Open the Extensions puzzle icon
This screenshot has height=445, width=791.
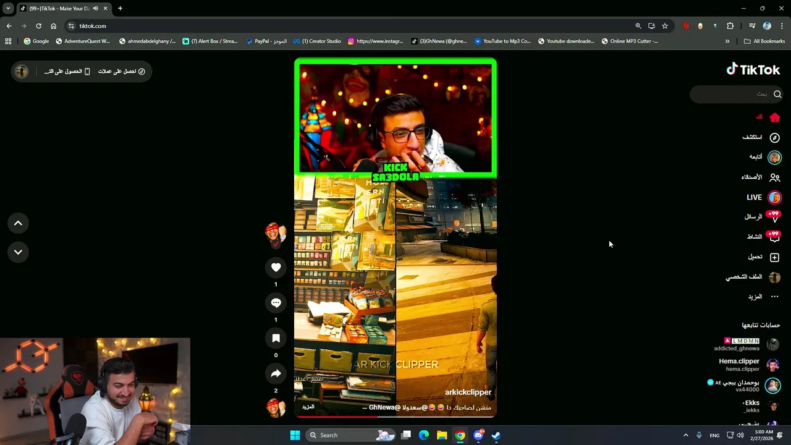point(730,26)
